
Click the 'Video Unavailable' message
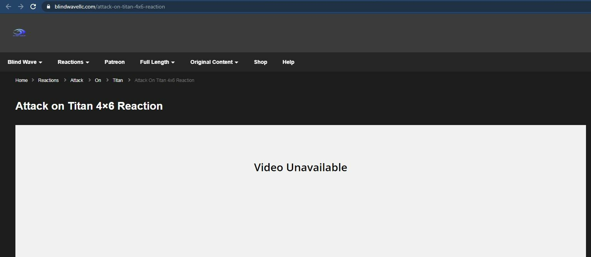coord(301,167)
